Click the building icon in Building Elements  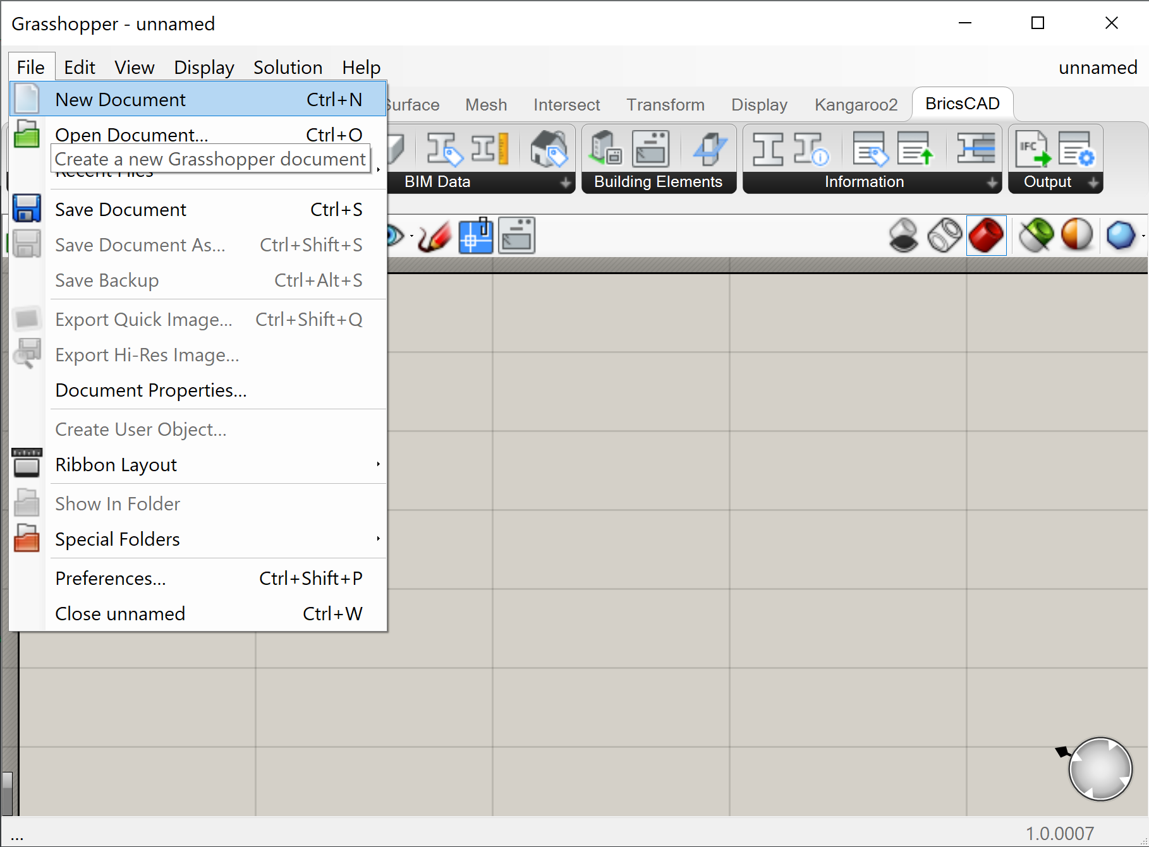pos(605,150)
